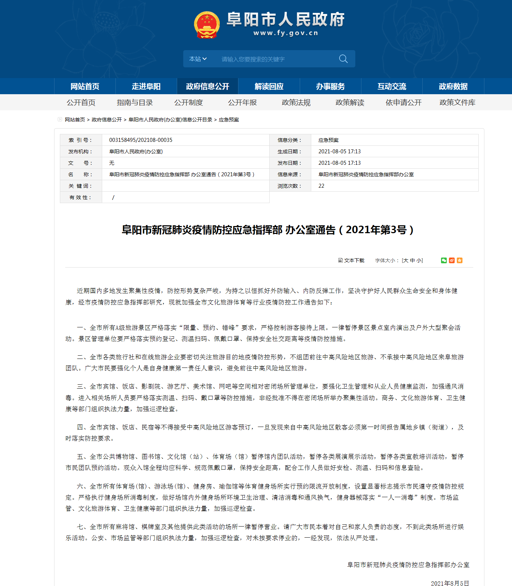Screen dimensions: 512x586
Task: Click issuing agency value 阜阳市人民政府(办公室)
Action: (x=136, y=152)
